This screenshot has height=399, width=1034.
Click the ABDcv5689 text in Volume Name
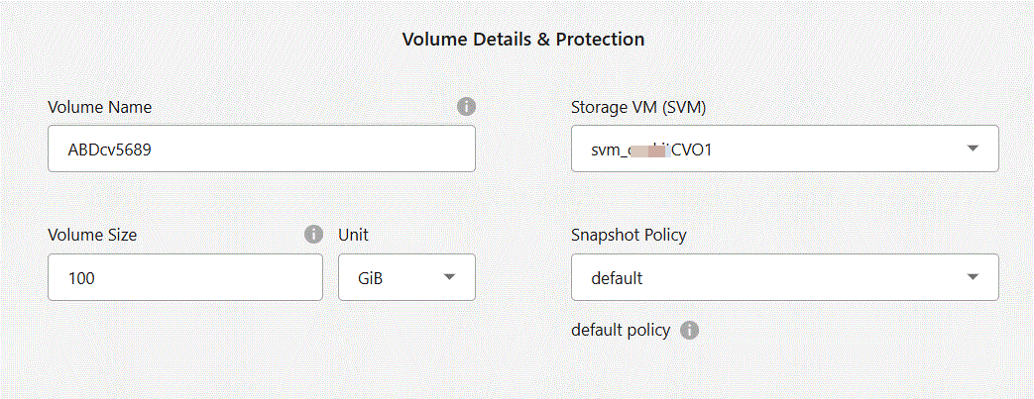click(109, 150)
